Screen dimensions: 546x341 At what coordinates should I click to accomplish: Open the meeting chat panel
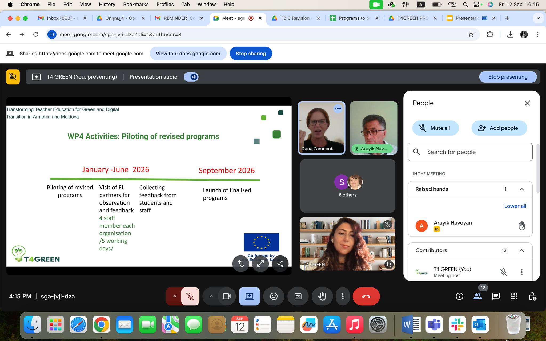tap(496, 296)
